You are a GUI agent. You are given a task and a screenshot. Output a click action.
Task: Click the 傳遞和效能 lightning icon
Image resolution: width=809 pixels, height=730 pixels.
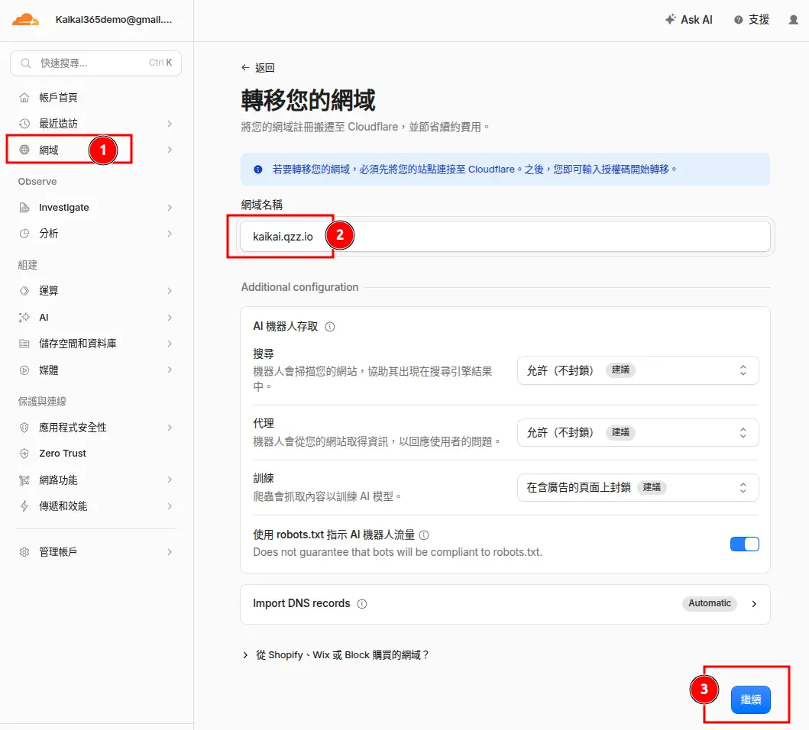24,506
